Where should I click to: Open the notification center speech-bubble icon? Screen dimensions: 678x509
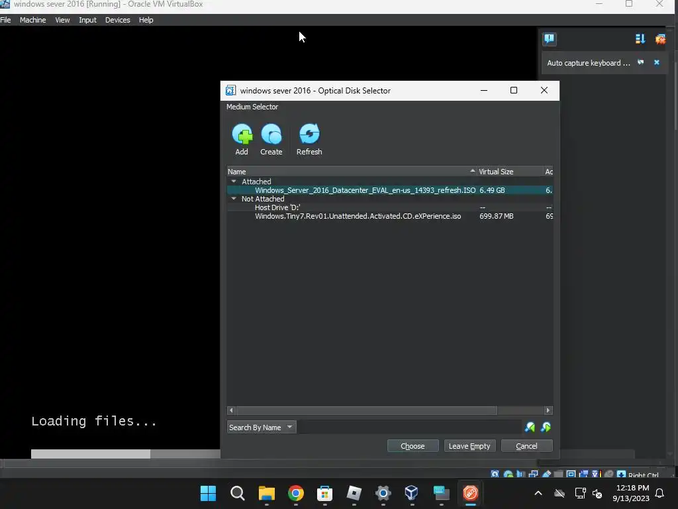coord(550,39)
